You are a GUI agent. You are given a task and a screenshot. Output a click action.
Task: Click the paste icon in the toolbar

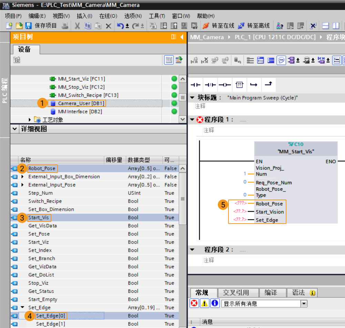(x=98, y=26)
